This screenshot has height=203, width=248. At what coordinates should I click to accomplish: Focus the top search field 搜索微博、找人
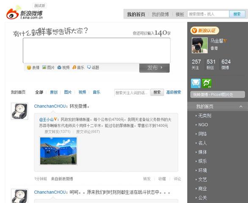(208, 14)
